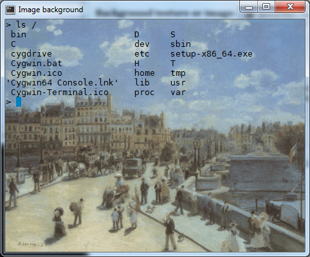Maximize the Image background terminal window
Screen dimensions: 310x257
[x=266, y=7]
